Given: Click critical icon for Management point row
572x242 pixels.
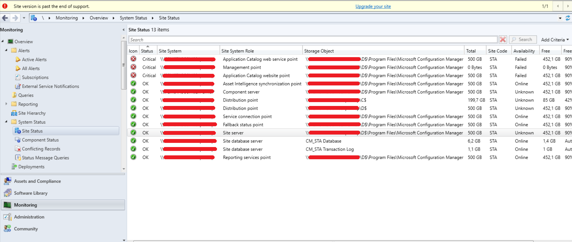Looking at the screenshot, I should click(133, 67).
